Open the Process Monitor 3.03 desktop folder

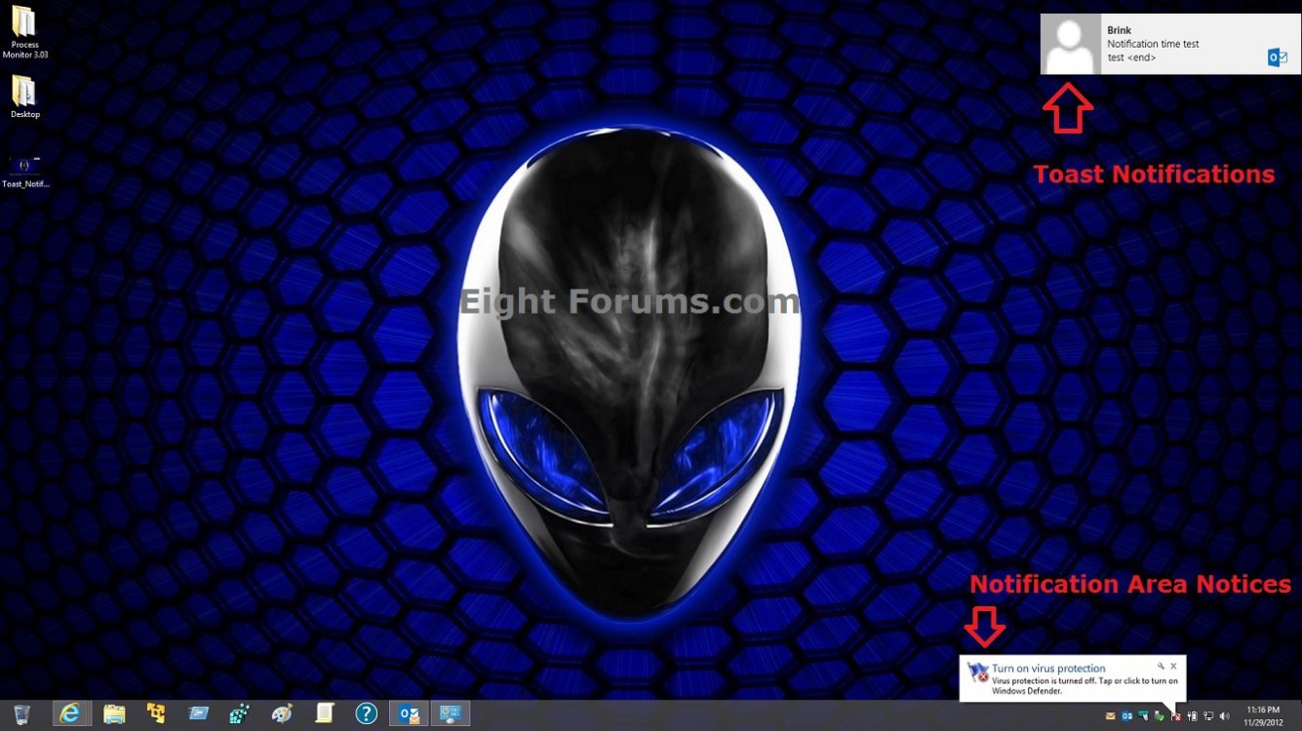coord(24,32)
